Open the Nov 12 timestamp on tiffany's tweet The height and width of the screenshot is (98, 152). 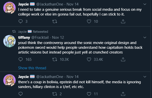tap(58, 37)
